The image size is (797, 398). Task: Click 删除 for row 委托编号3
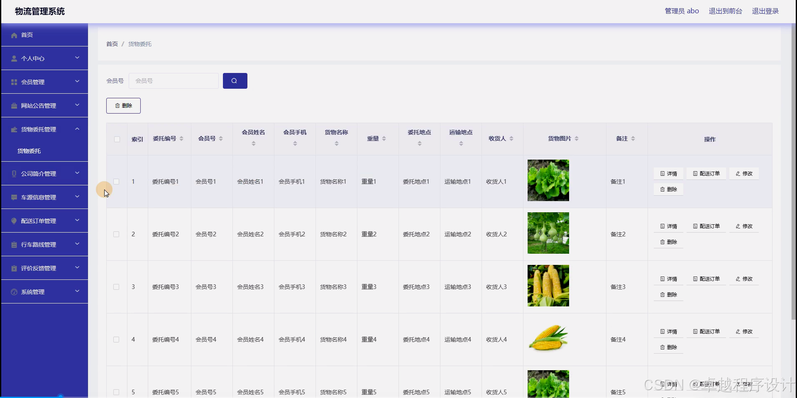[668, 295]
